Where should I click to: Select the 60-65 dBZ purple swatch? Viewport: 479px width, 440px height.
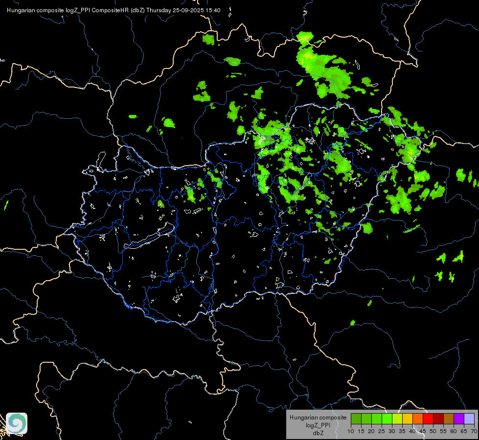[459, 418]
